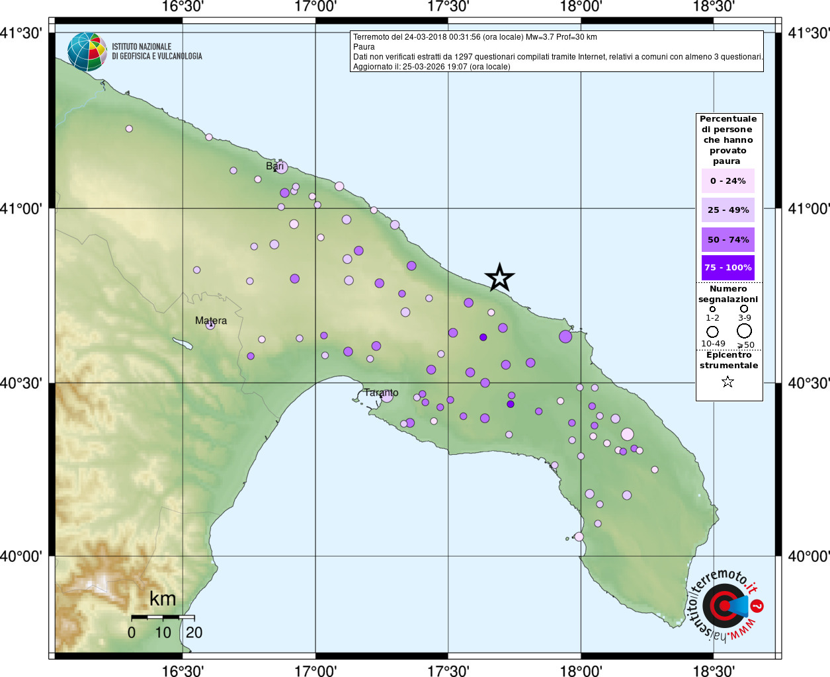This screenshot has width=830, height=677.
Task: Click the 0 - 24% legend color swatch
Action: click(727, 180)
